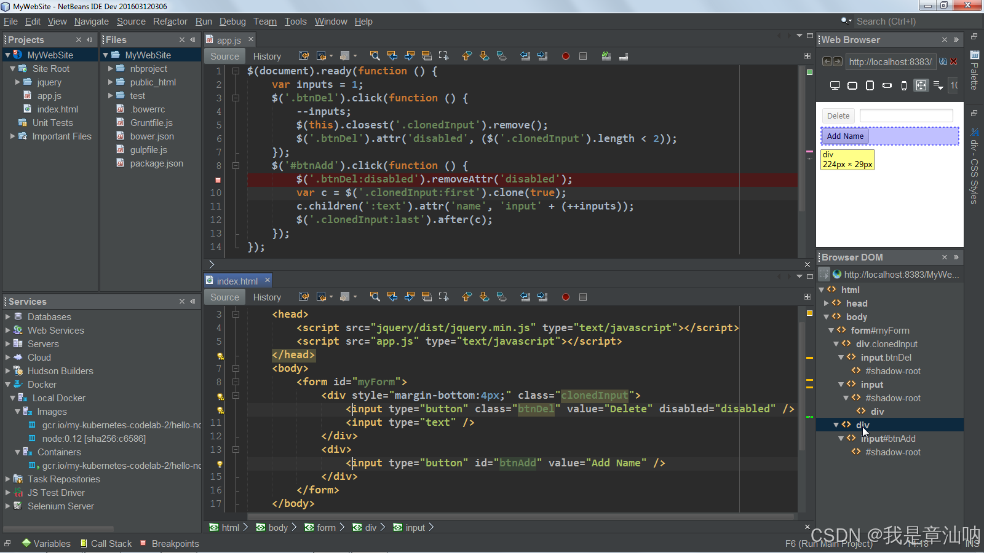This screenshot has width=984, height=553.
Task: Click Uncomment icon in app.js toolbar
Action: tap(623, 56)
